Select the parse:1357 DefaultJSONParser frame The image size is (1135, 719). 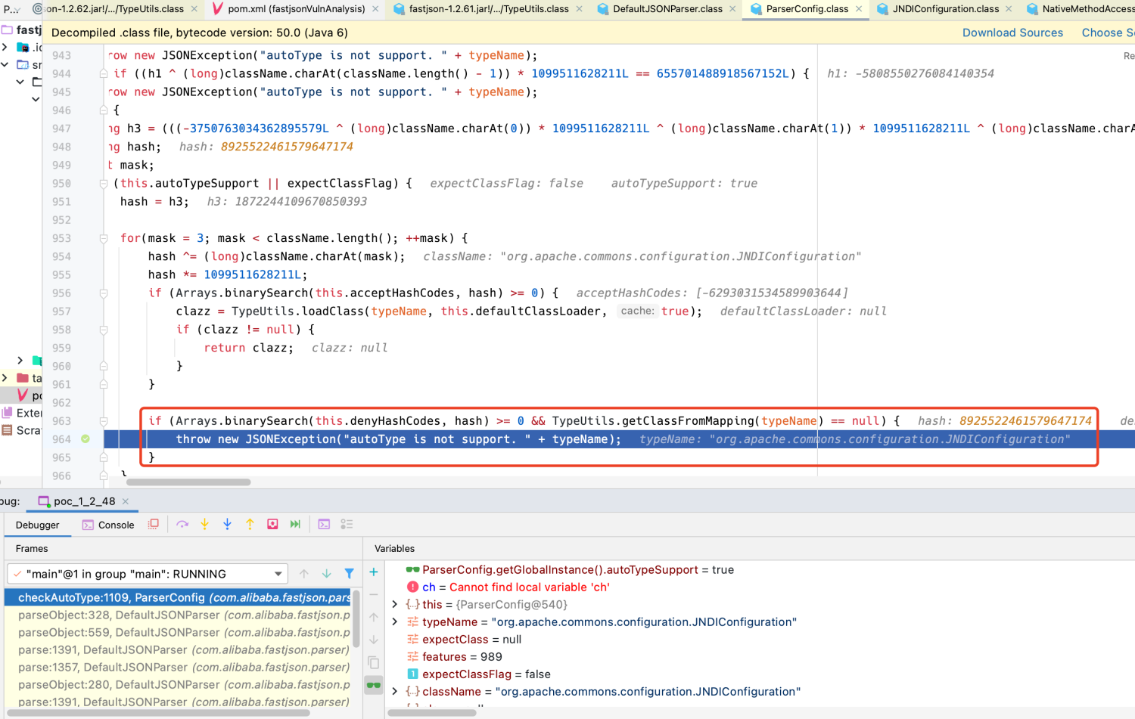178,668
